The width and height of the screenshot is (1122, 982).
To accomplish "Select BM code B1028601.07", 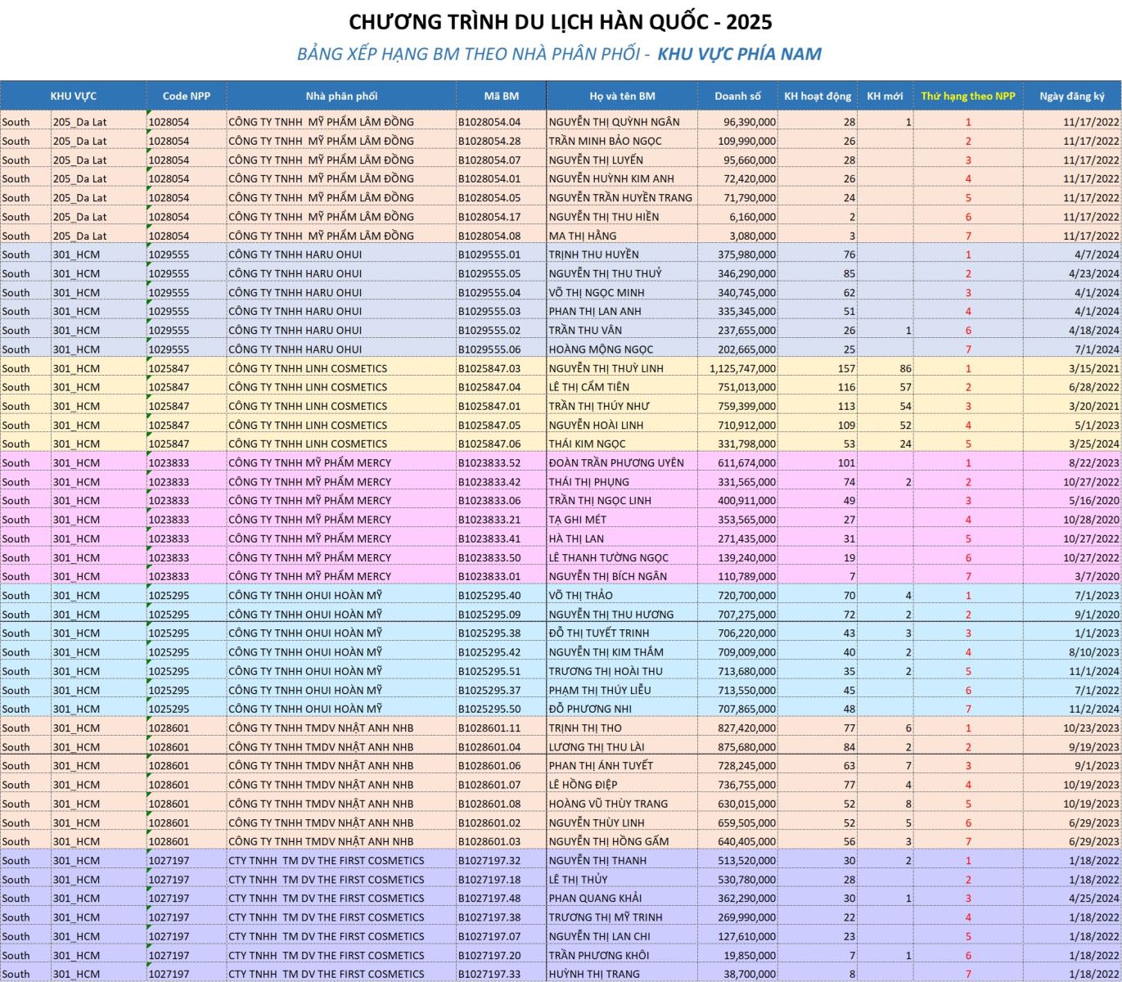I will click(489, 785).
